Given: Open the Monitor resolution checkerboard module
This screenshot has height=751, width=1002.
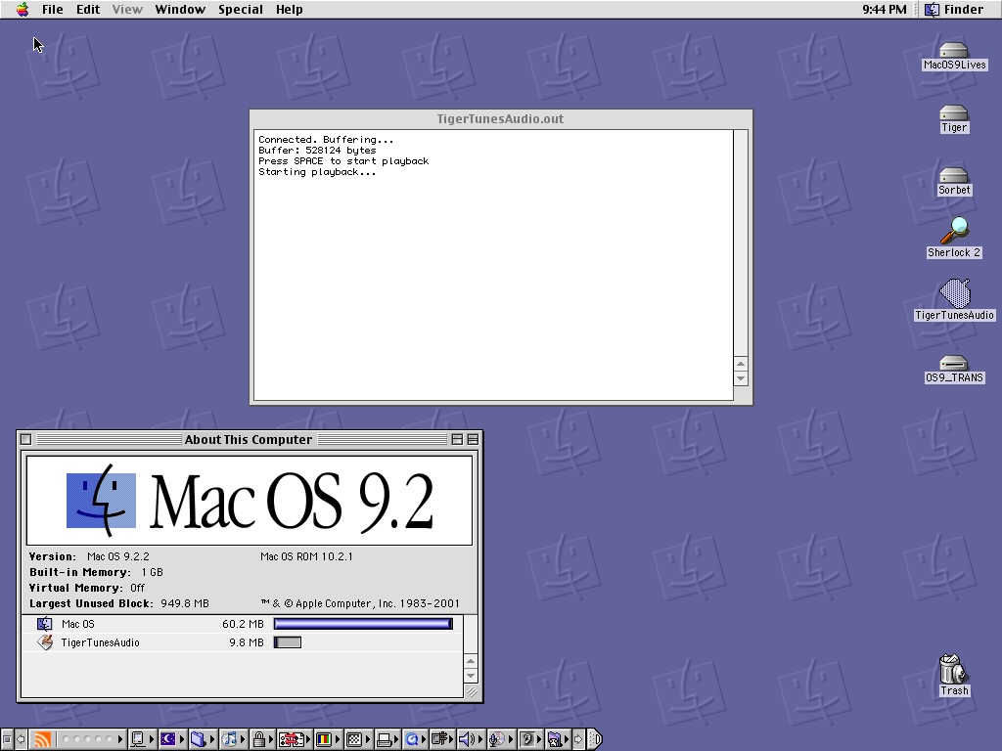Looking at the screenshot, I should tap(357, 739).
